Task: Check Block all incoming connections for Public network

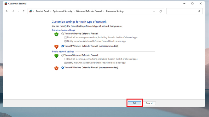Action: (66, 59)
